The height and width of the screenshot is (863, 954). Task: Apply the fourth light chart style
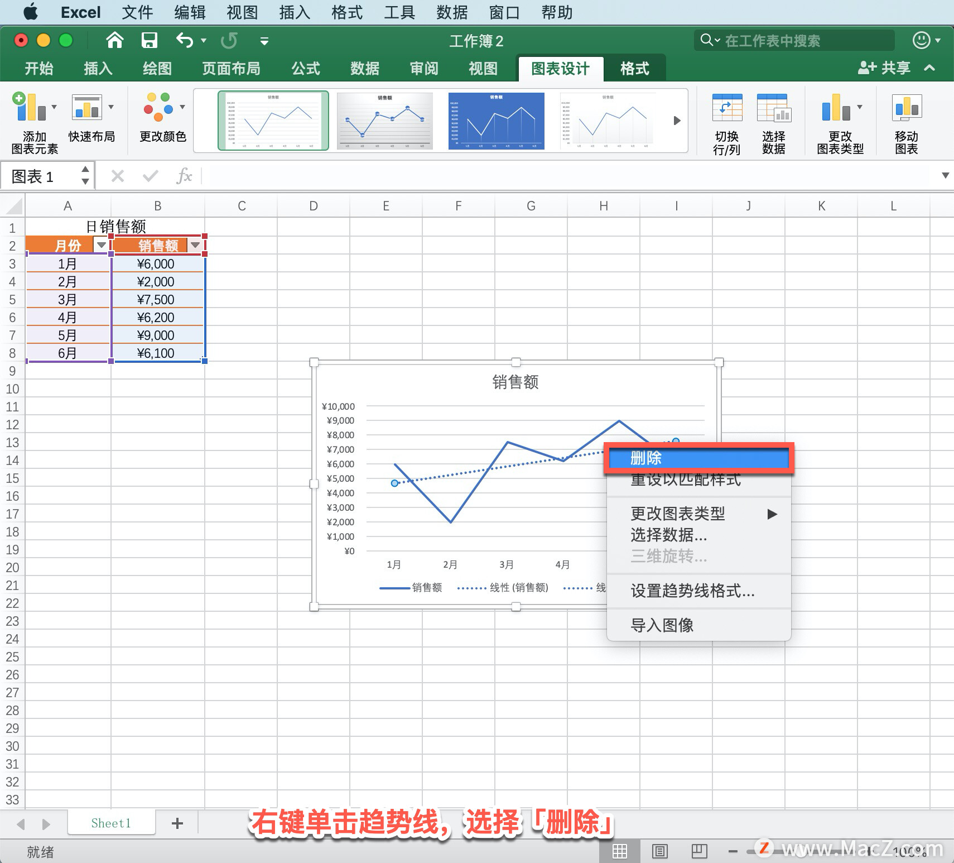pyautogui.click(x=608, y=121)
